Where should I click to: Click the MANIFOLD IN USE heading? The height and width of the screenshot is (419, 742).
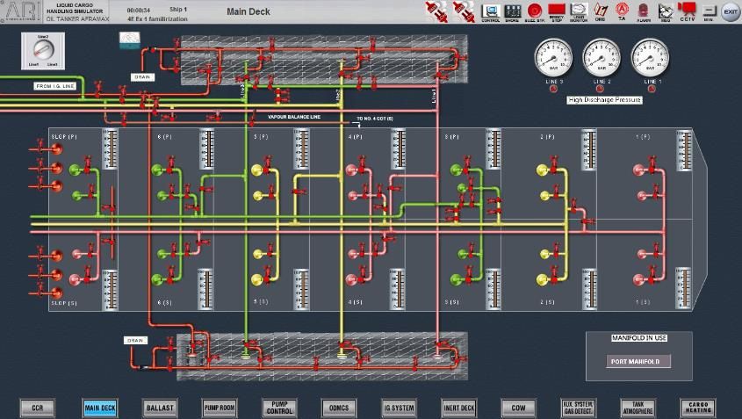pos(639,338)
